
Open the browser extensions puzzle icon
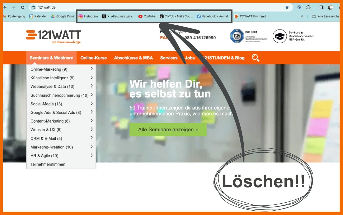pos(308,7)
